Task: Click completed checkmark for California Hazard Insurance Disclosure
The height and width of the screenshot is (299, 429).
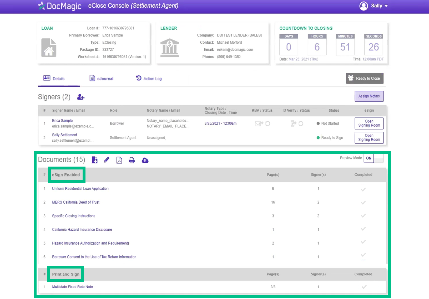Action: 363,229
